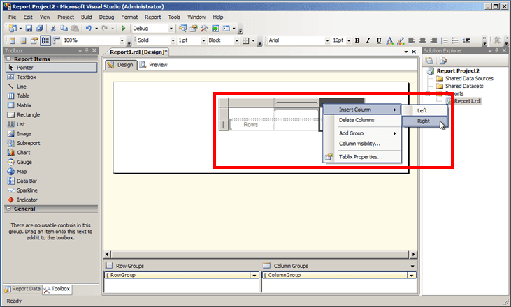Click the Save floppy disk icon
The height and width of the screenshot is (307, 511).
click(x=29, y=29)
